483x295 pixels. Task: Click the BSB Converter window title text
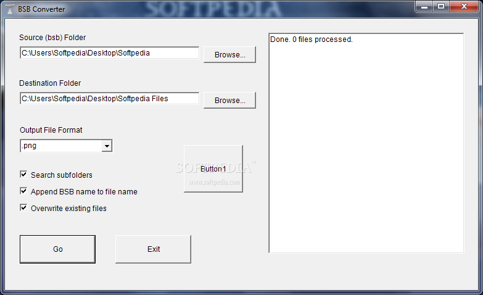pyautogui.click(x=41, y=9)
